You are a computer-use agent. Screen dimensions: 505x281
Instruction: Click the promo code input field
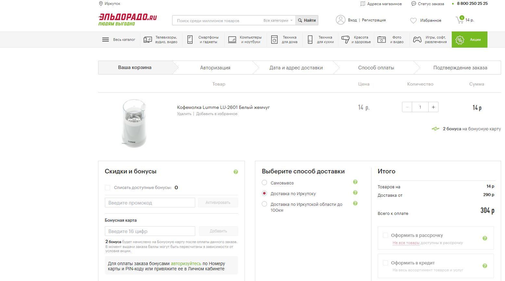pos(150,203)
